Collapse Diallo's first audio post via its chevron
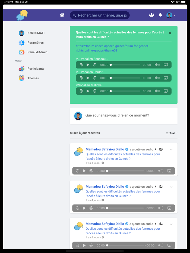The width and height of the screenshot is (190, 253). coord(171,149)
